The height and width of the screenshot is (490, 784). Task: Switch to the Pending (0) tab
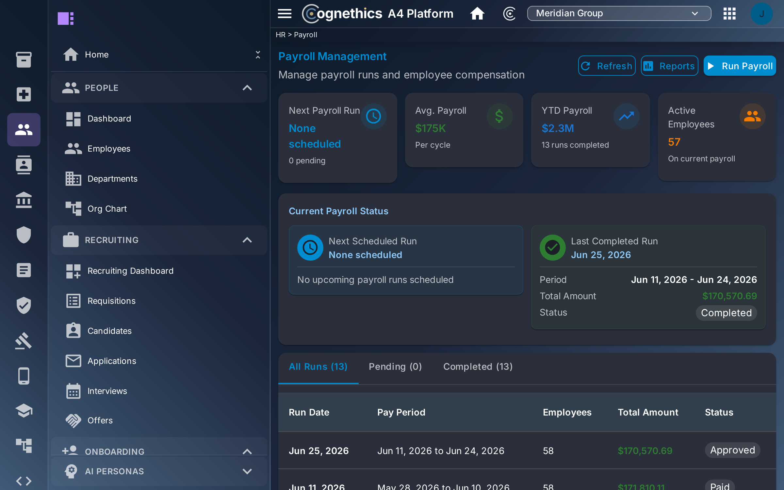(395, 367)
